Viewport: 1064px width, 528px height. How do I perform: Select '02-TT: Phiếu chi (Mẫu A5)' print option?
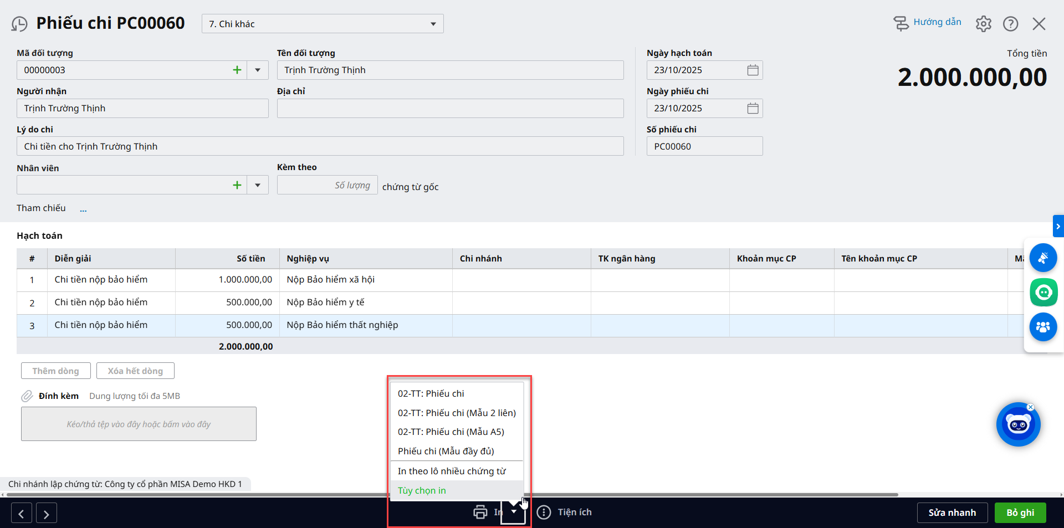451,432
